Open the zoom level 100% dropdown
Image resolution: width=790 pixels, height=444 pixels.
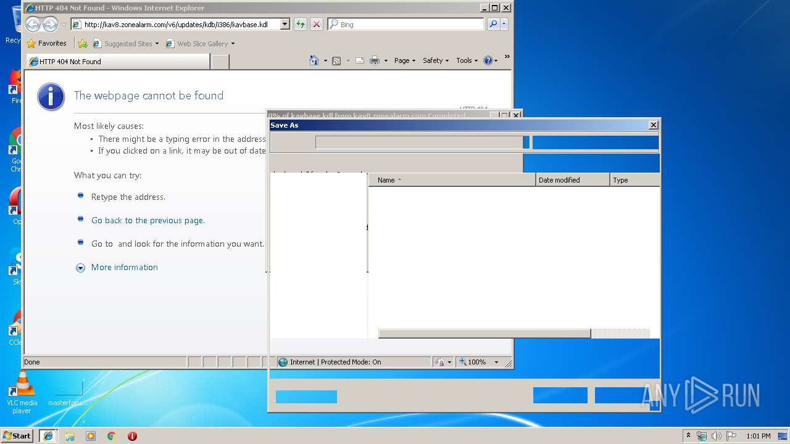(497, 362)
